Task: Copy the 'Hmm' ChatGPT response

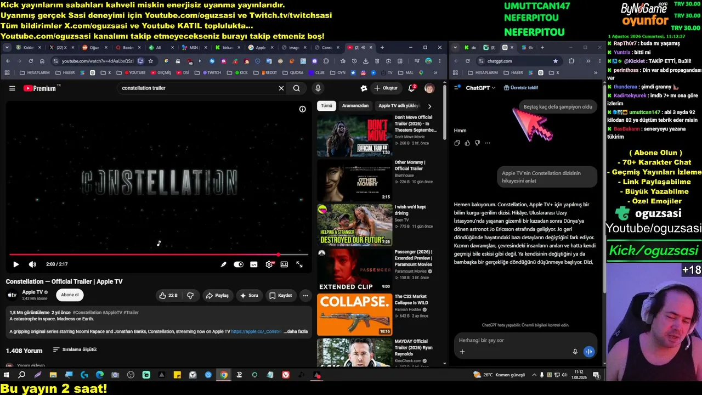Action: coord(457,143)
